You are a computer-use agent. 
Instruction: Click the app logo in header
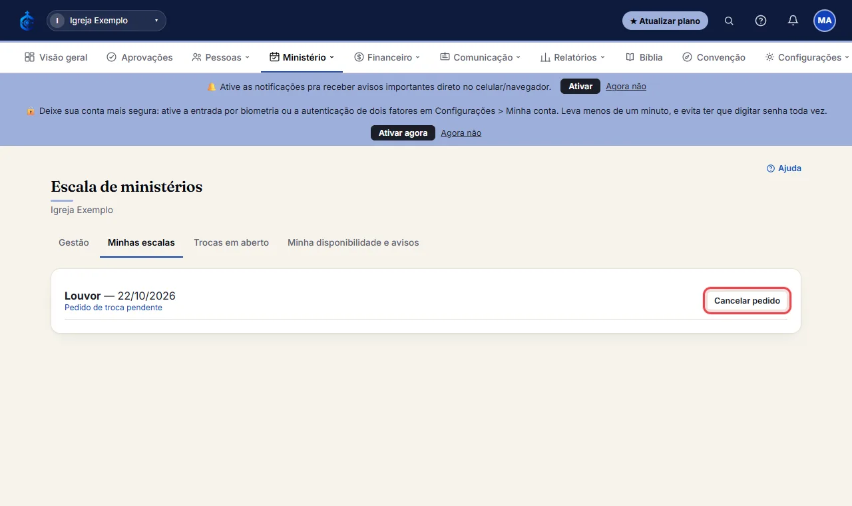click(27, 21)
